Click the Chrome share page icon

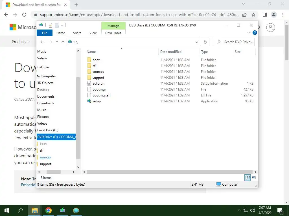(244, 15)
